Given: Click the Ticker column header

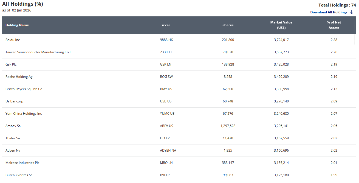Looking at the screenshot, I should (x=165, y=25).
